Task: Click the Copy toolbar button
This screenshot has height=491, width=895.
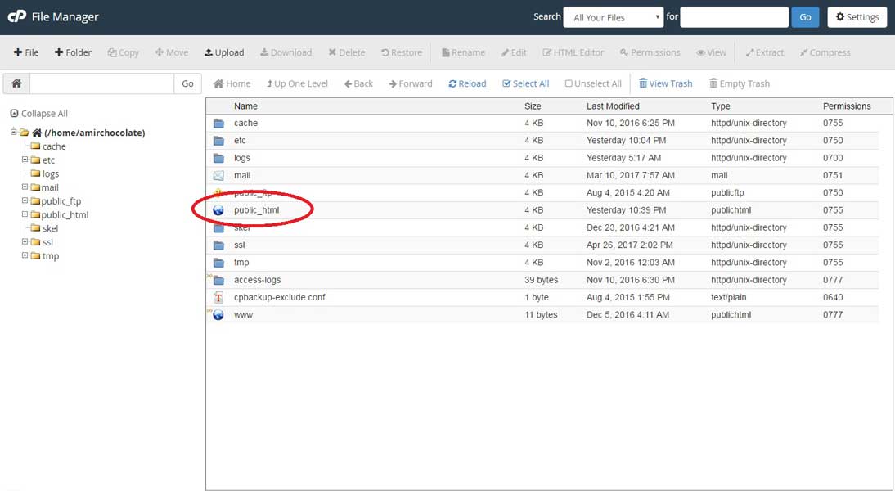Action: (124, 52)
